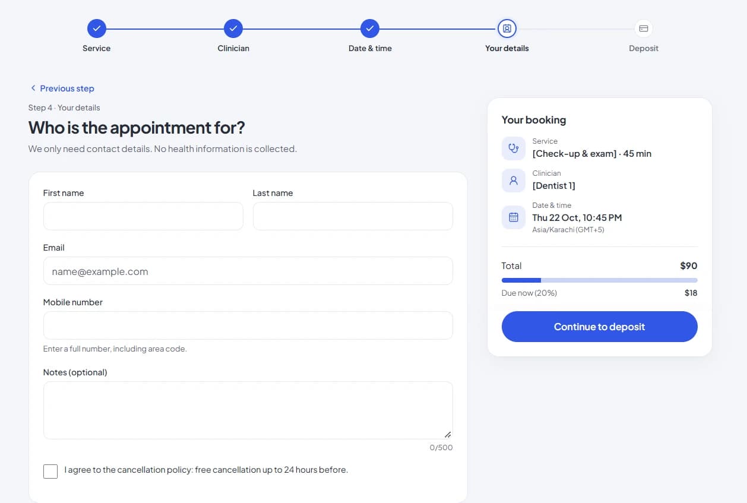Click the Date & time step checkmark icon

click(370, 28)
